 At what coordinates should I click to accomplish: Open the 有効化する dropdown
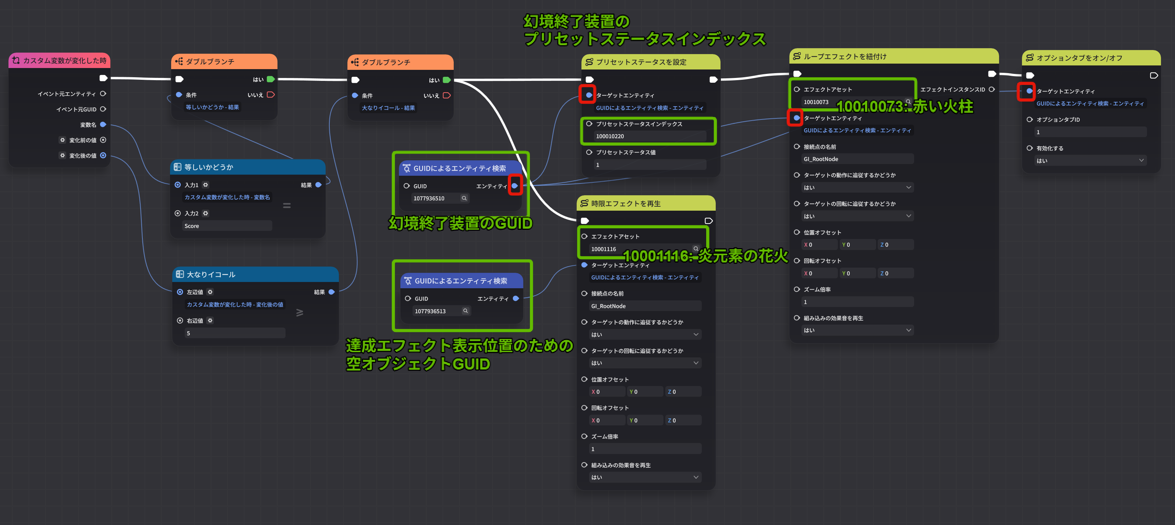coord(1090,160)
